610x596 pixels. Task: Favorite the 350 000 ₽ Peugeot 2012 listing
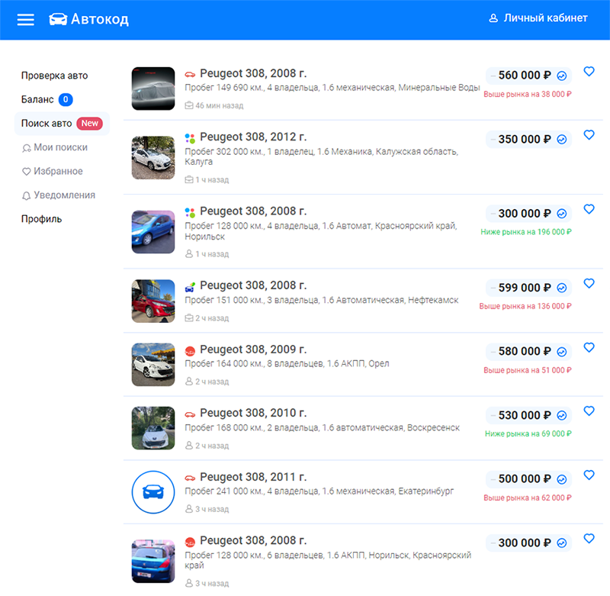(x=589, y=135)
